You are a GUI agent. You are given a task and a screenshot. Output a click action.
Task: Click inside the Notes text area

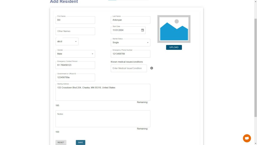tap(103, 119)
